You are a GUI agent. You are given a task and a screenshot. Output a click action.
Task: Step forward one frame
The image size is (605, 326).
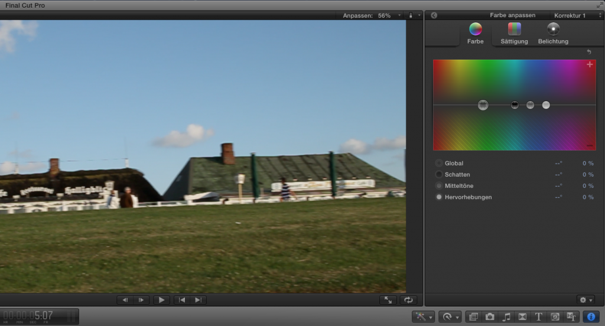(141, 300)
